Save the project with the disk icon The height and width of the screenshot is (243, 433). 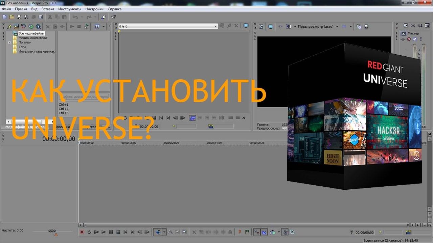[19, 17]
